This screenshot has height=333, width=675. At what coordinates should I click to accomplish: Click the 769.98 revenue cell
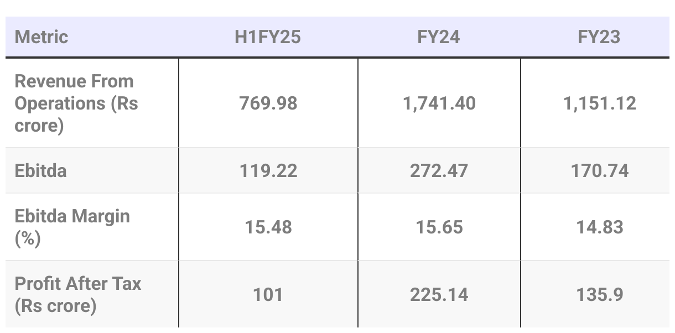(x=268, y=103)
